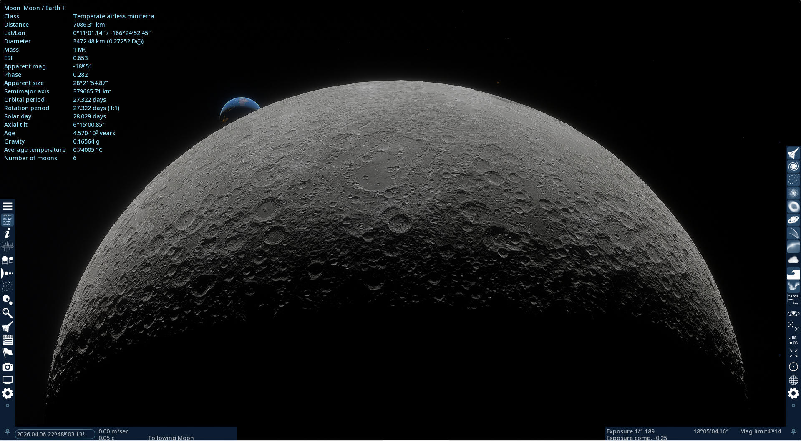Viewport: 801px width, 441px height.
Task: Click the "Exposure 1/1.189" readout
Action: tap(630, 431)
